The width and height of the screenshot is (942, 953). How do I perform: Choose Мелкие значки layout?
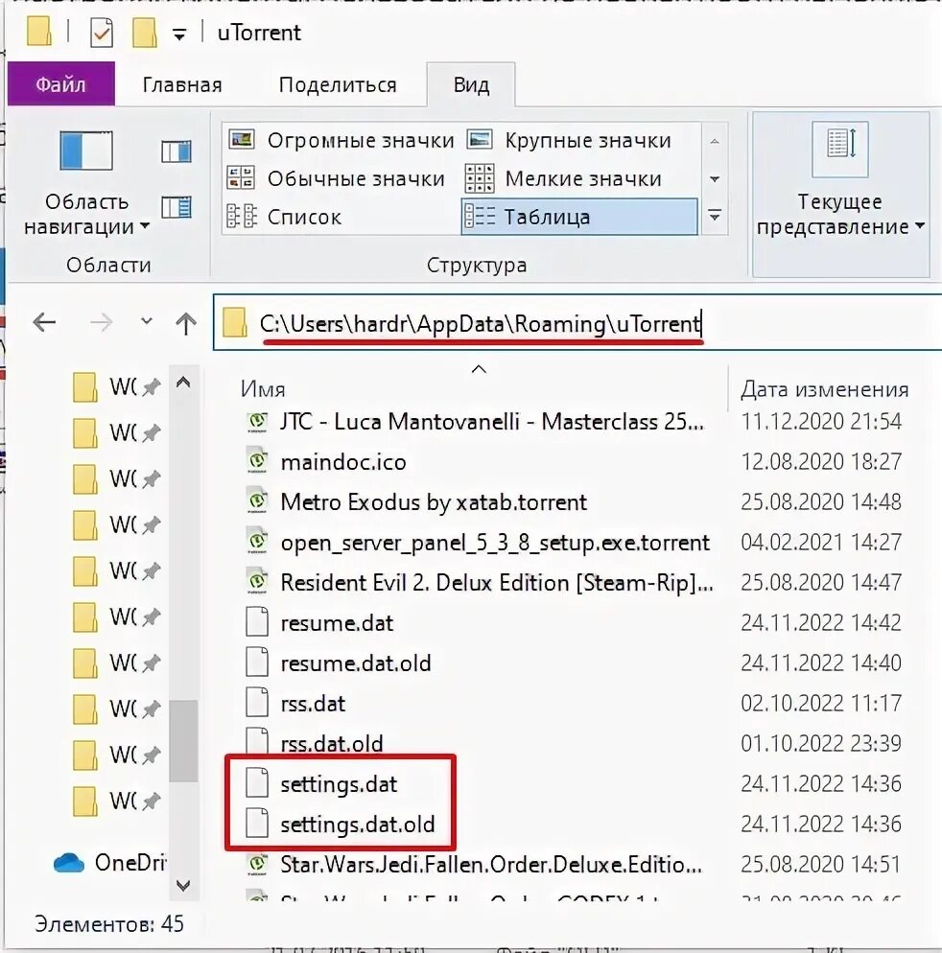click(x=564, y=178)
